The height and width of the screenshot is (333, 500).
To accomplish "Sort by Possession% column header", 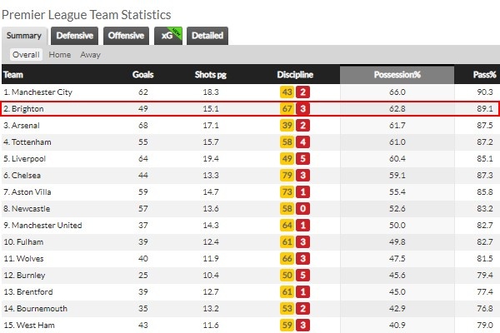I will click(x=397, y=75).
